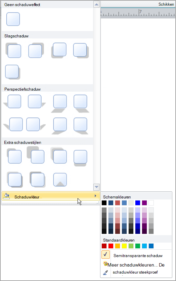Choose second Perspectiefschaduw style, shadow pointing right

[x=37, y=102]
